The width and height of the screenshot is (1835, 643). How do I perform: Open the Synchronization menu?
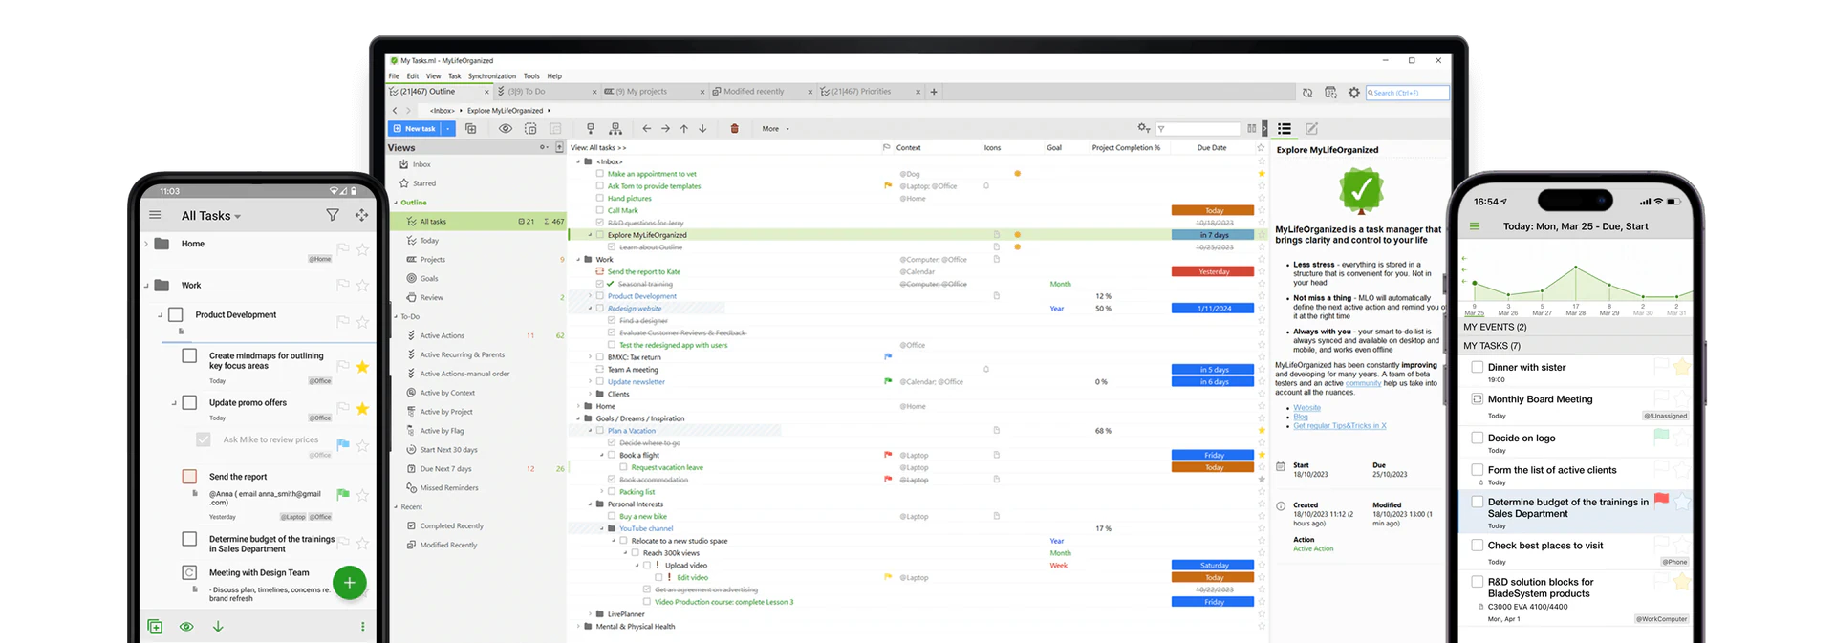[491, 76]
